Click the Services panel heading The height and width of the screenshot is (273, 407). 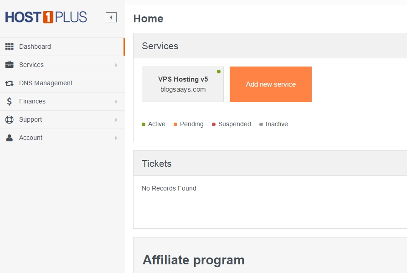(160, 46)
